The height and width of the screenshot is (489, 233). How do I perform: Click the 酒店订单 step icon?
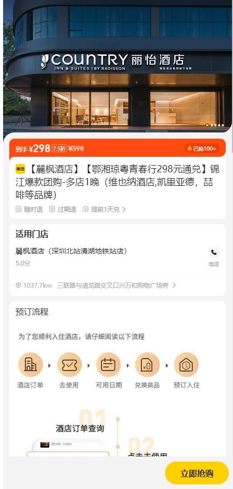coord(30,365)
